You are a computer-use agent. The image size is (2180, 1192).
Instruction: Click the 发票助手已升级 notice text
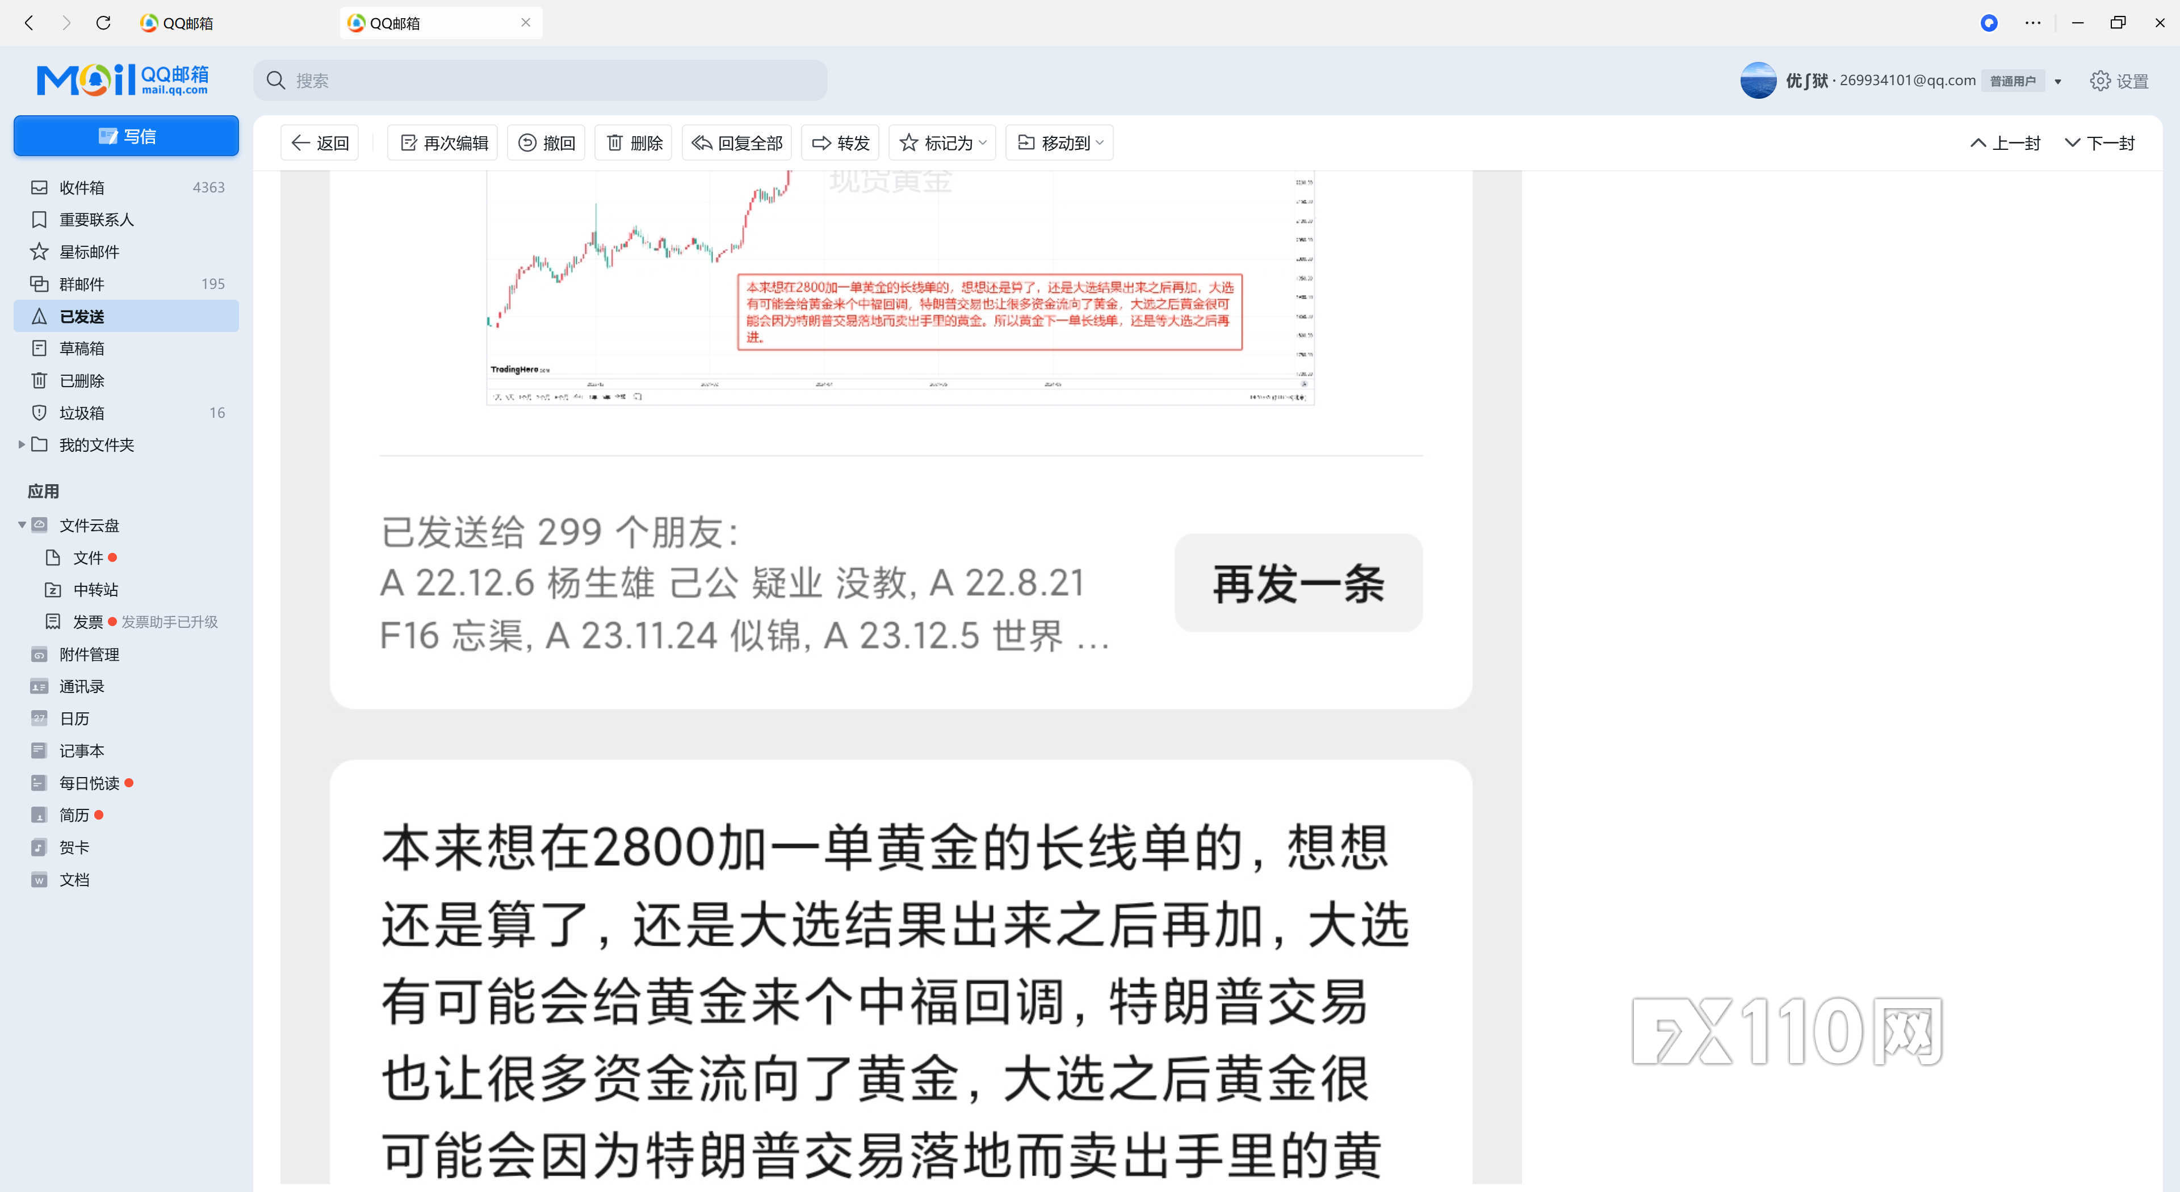[x=169, y=622]
